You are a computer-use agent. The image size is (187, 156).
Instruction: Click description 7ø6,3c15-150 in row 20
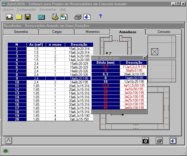click(x=79, y=119)
